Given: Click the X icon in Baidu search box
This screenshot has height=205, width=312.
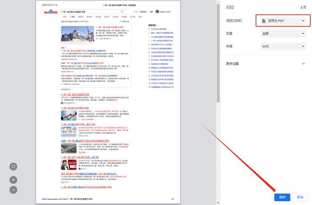Looking at the screenshot, I should click(122, 12).
